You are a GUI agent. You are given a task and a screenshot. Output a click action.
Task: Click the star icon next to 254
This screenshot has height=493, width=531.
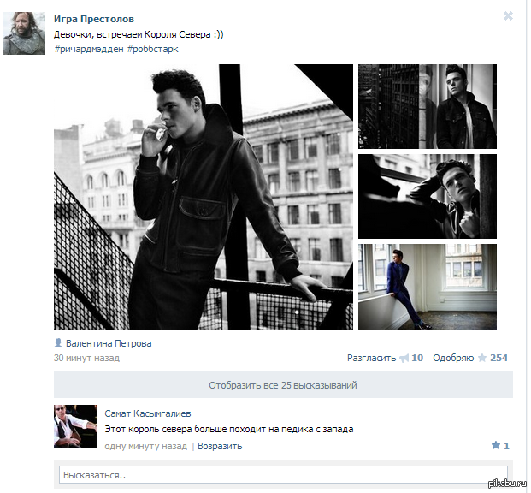coord(481,359)
